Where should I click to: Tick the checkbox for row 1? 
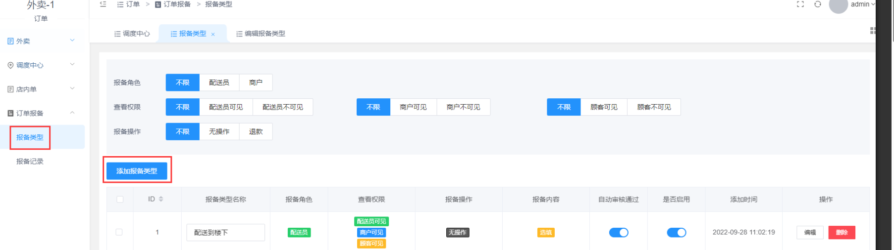tap(119, 232)
